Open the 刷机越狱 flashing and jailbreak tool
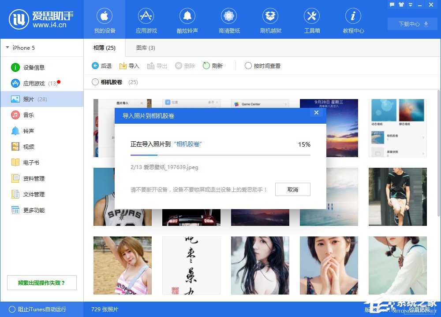Viewport: 441px width, 317px height. coord(270,20)
